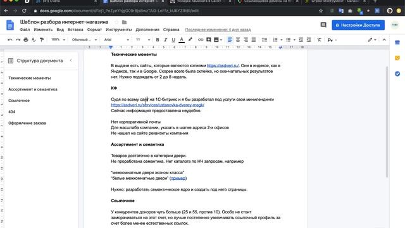Open Arial font dropdown
The height and width of the screenshot is (228, 405).
pyautogui.click(x=116, y=40)
